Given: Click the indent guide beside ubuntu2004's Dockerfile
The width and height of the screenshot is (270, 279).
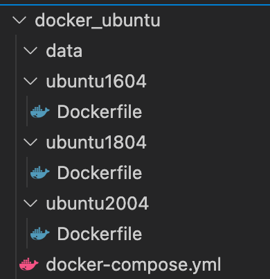Looking at the screenshot, I should coord(27,234).
